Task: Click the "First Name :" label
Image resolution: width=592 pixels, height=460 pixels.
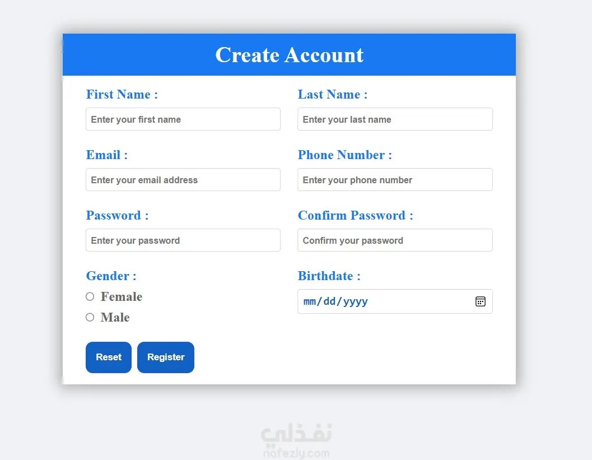Action: pyautogui.click(x=122, y=94)
